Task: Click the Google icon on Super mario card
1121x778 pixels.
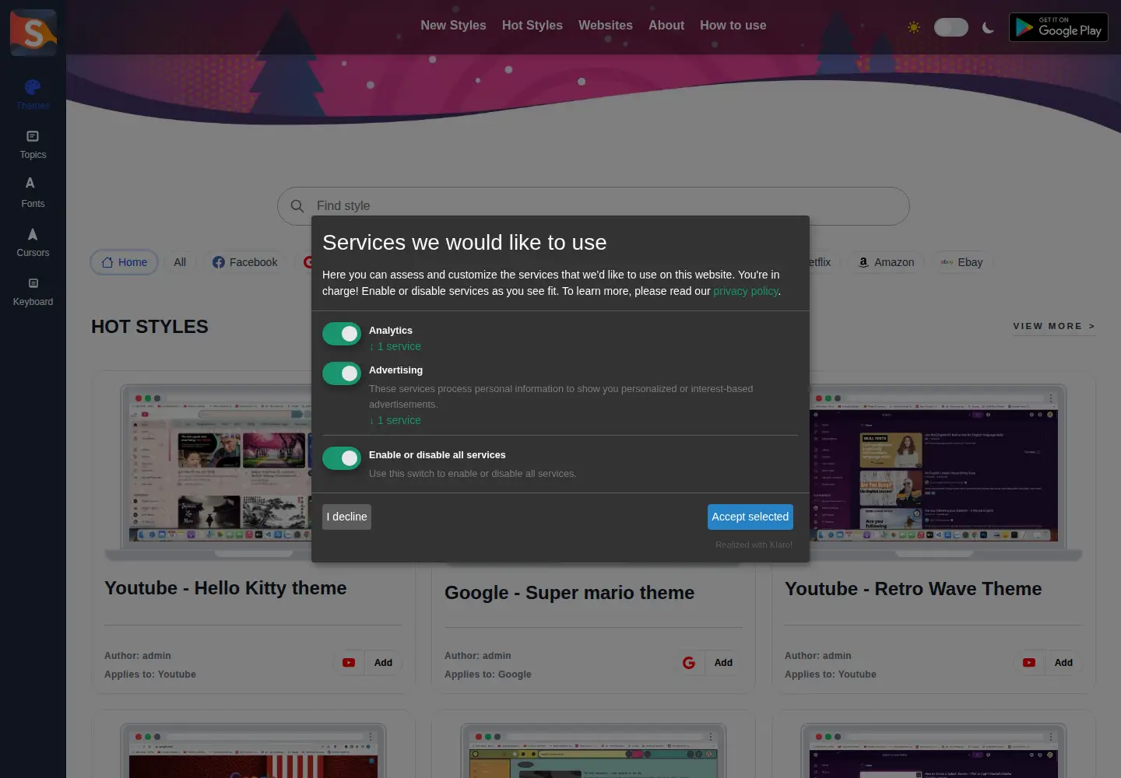Action: tap(689, 663)
